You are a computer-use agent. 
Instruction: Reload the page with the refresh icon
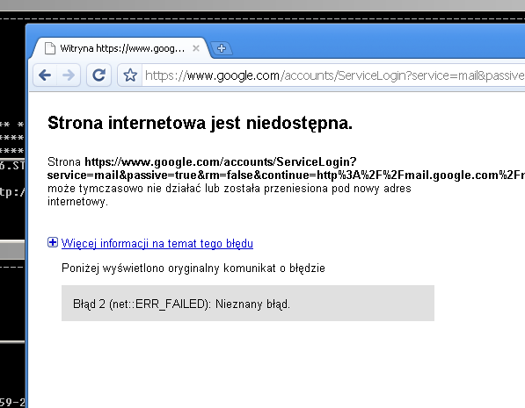98,75
